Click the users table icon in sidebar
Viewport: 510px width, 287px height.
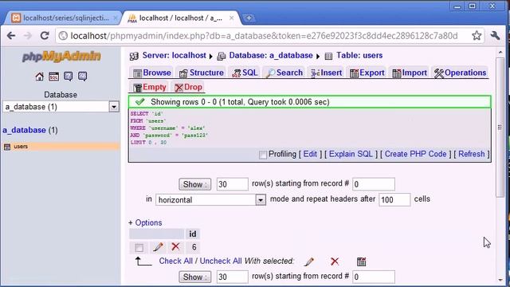point(7,147)
